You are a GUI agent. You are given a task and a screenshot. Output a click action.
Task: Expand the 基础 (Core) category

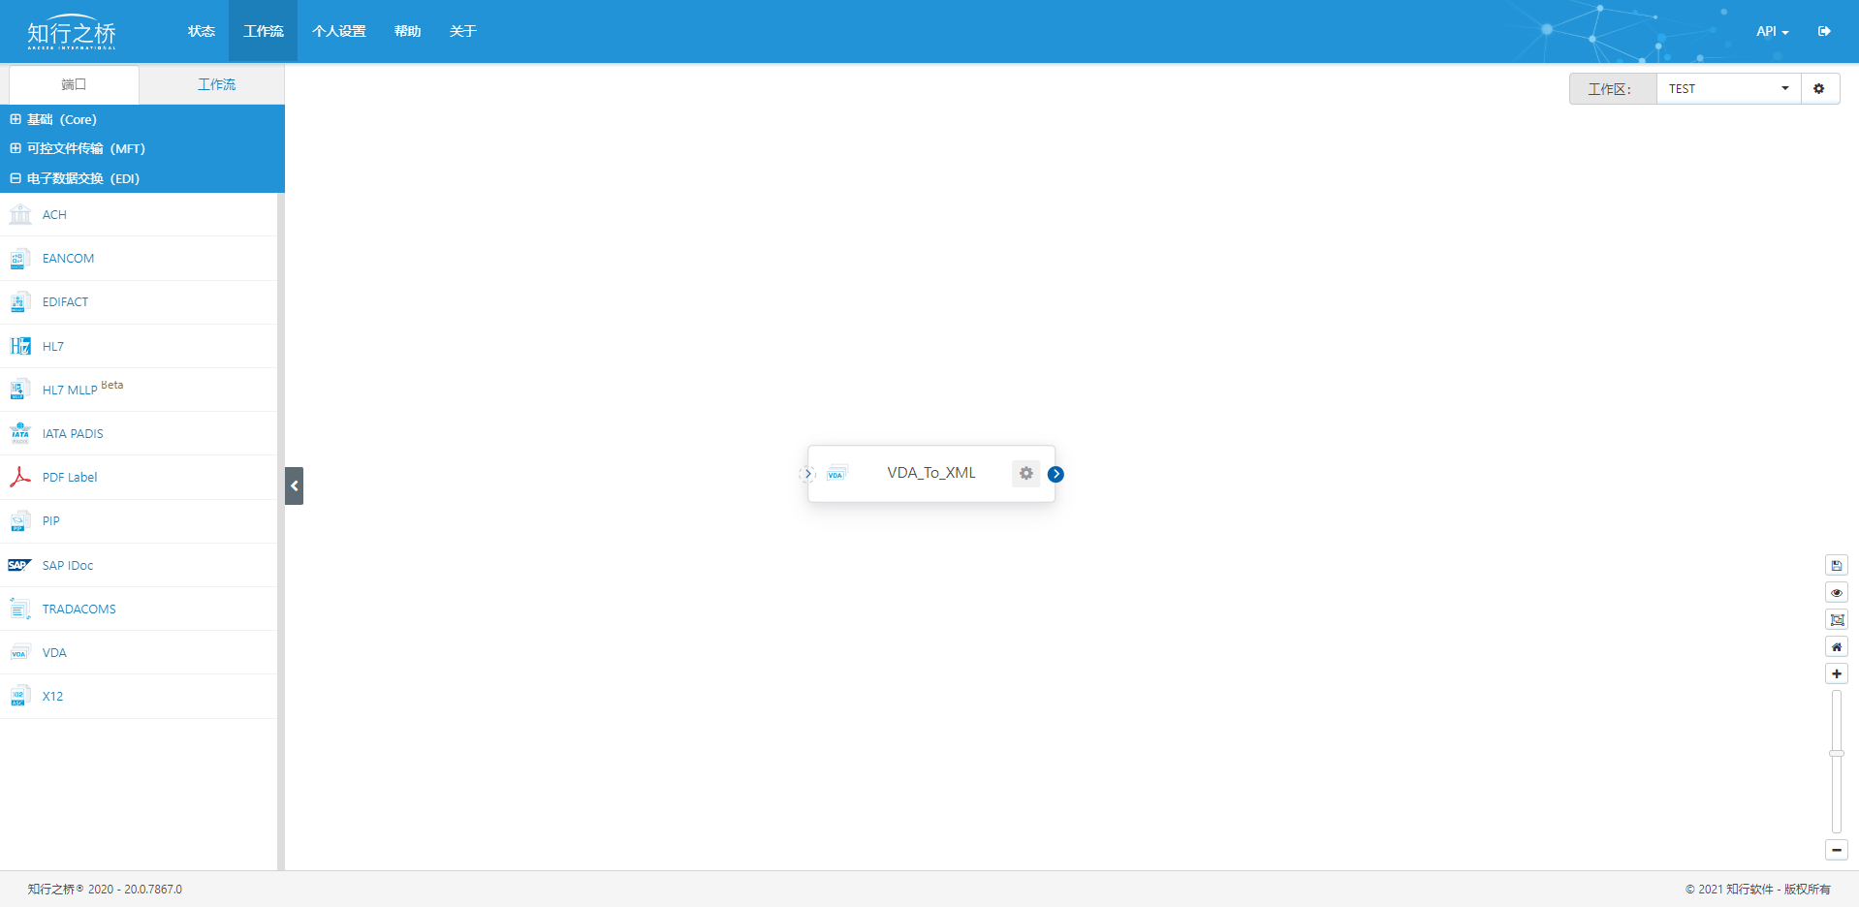(142, 119)
